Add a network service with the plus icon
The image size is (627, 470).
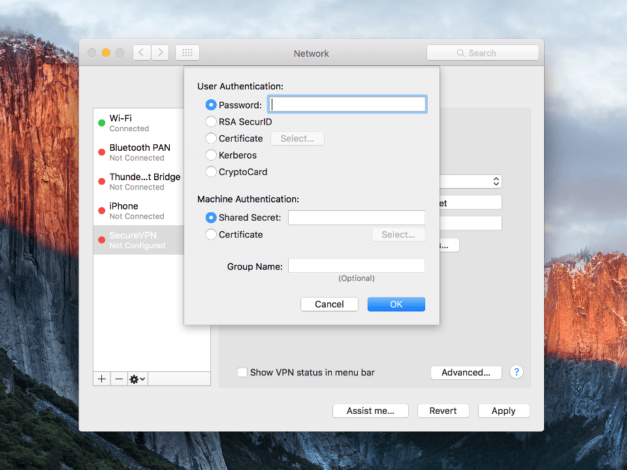tap(101, 379)
